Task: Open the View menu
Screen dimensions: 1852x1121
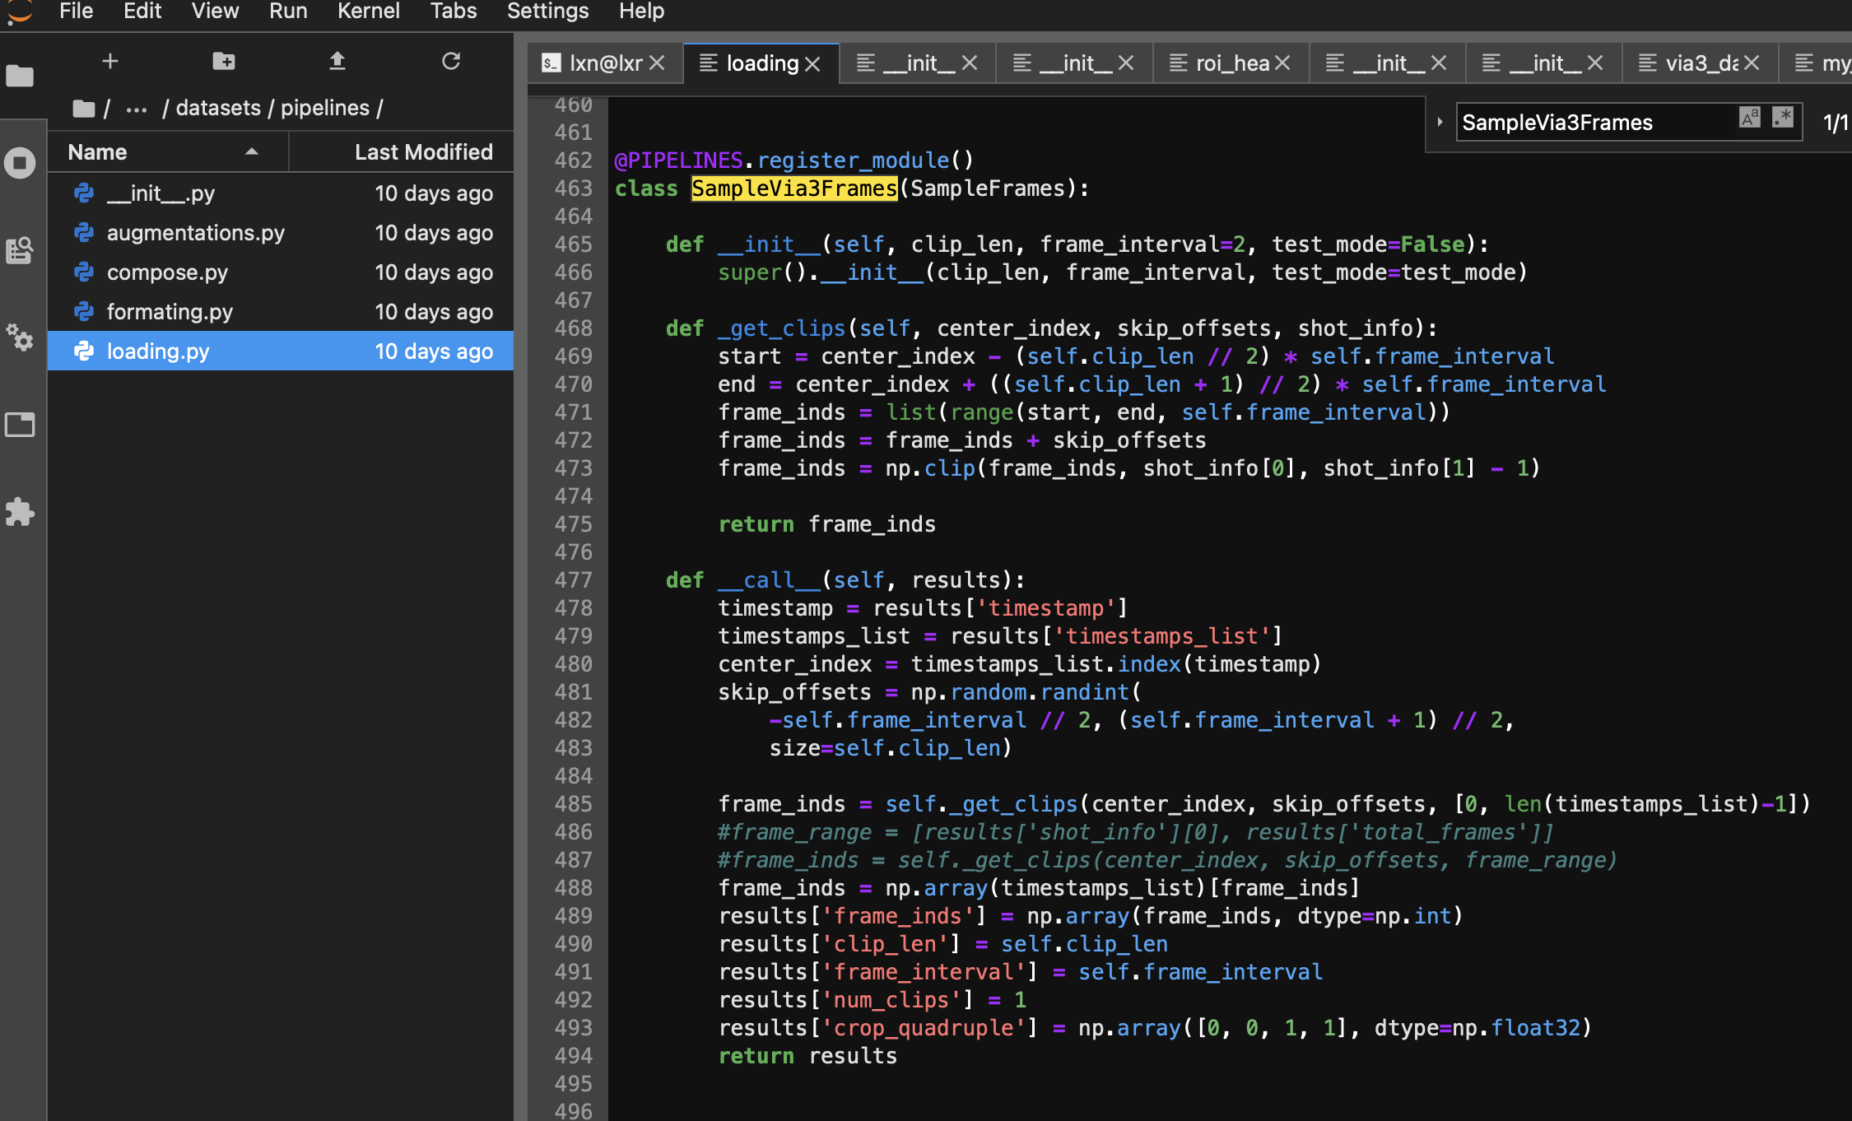Action: coord(216,12)
